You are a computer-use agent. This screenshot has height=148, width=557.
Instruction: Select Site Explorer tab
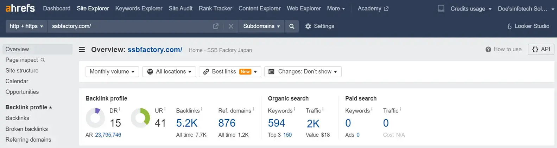93,8
